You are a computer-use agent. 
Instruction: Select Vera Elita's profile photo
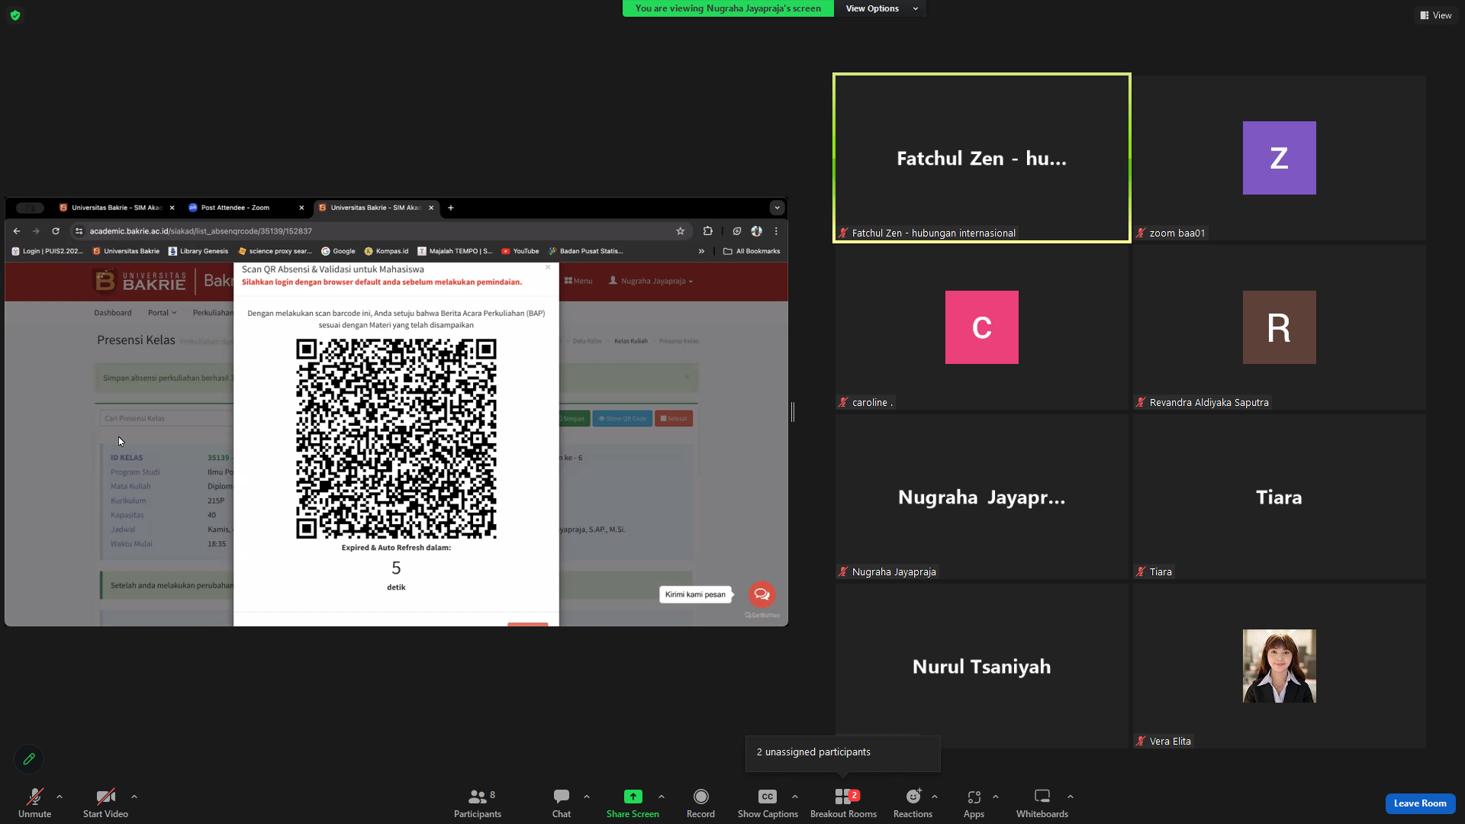(1279, 666)
